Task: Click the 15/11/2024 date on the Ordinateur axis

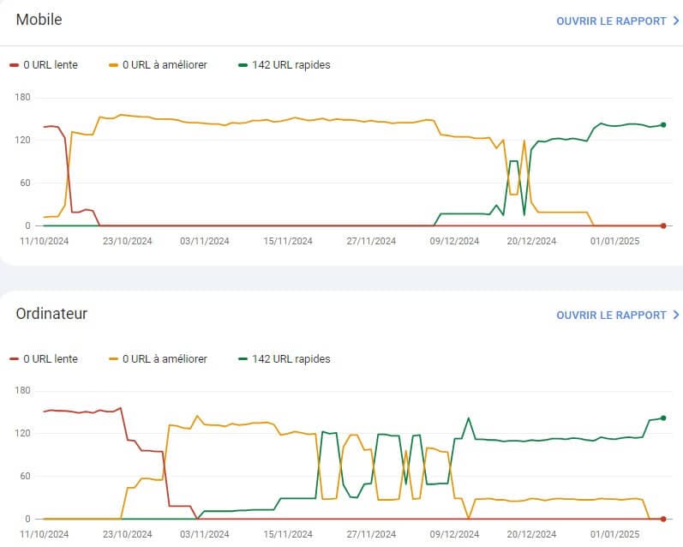Action: pos(288,534)
